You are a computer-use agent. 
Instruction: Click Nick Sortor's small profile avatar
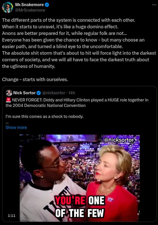(x=9, y=93)
